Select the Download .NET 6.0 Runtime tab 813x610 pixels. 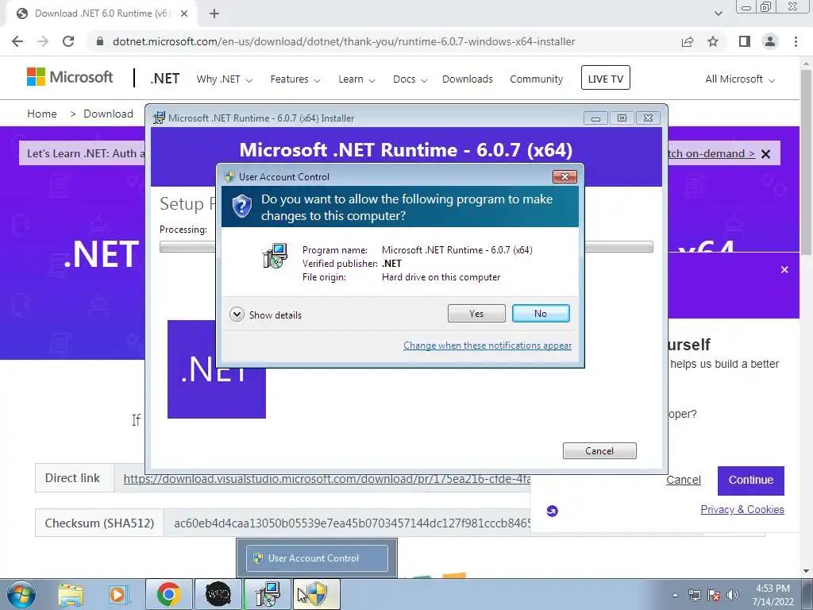pos(101,14)
